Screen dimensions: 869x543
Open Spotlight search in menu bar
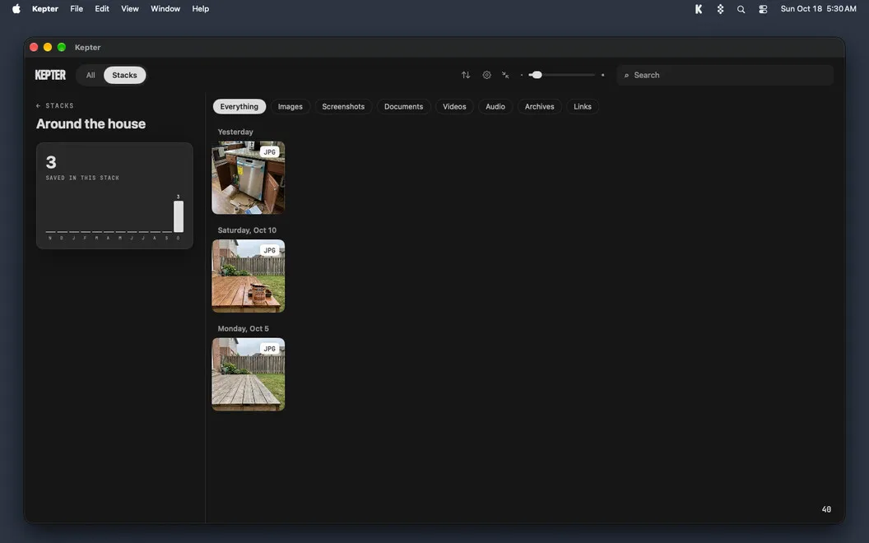point(741,9)
